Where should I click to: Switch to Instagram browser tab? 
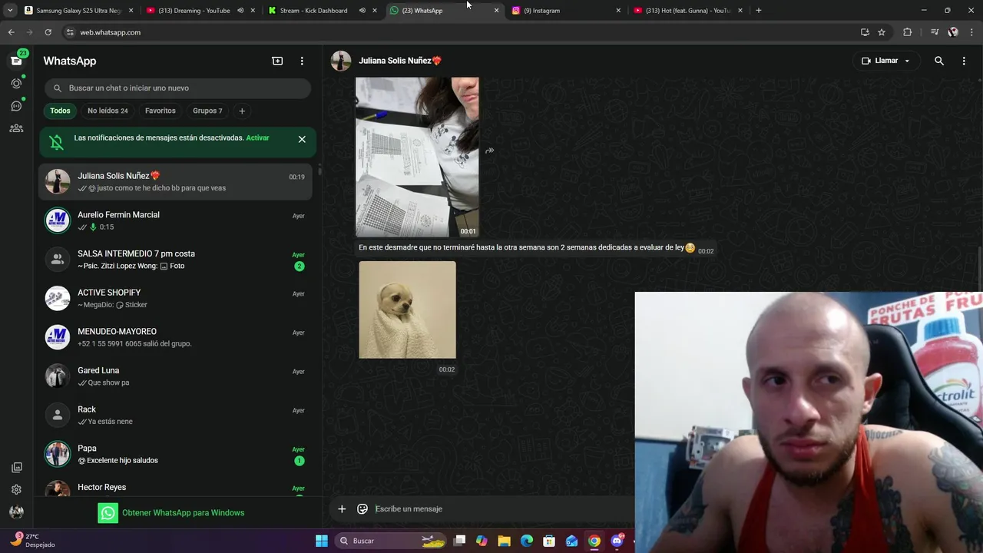click(566, 11)
